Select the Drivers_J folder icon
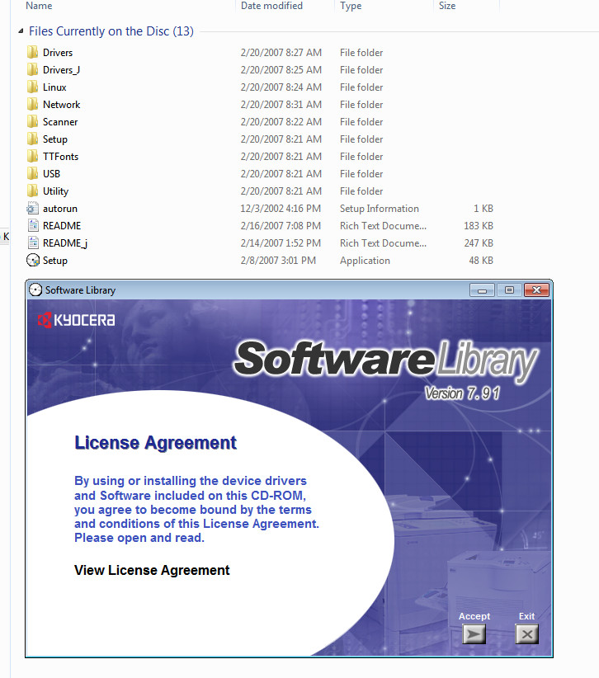599x678 pixels. [32, 69]
